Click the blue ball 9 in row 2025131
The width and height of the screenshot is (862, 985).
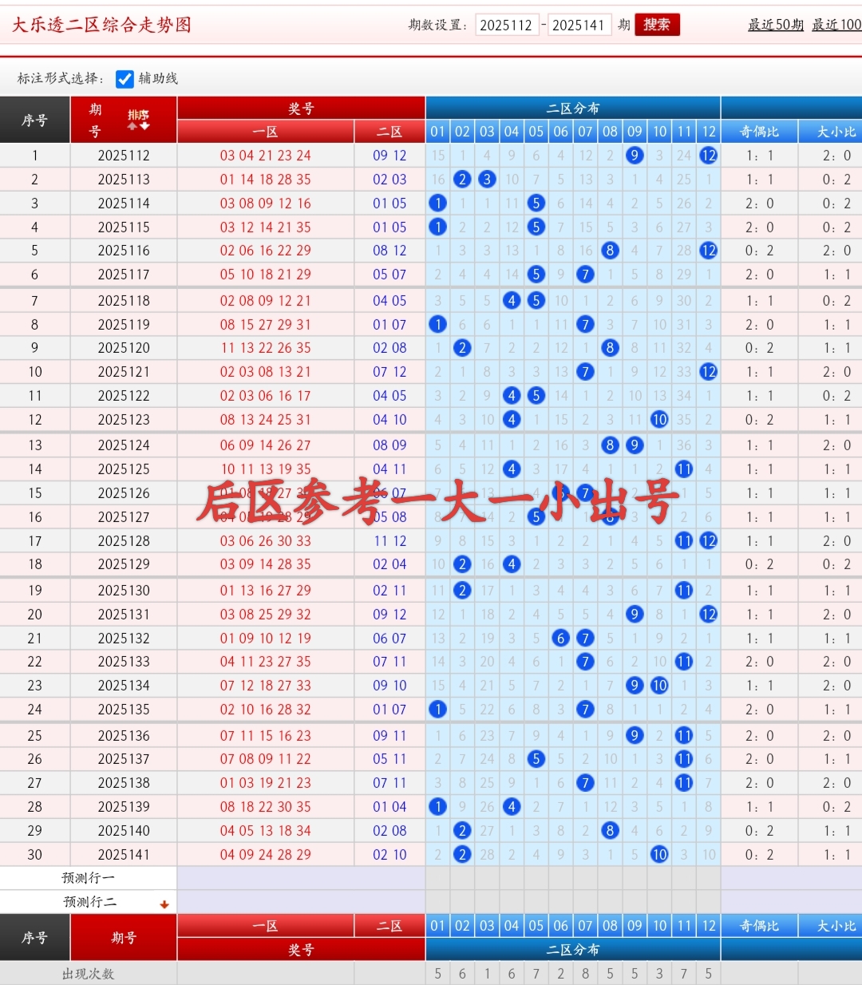635,614
